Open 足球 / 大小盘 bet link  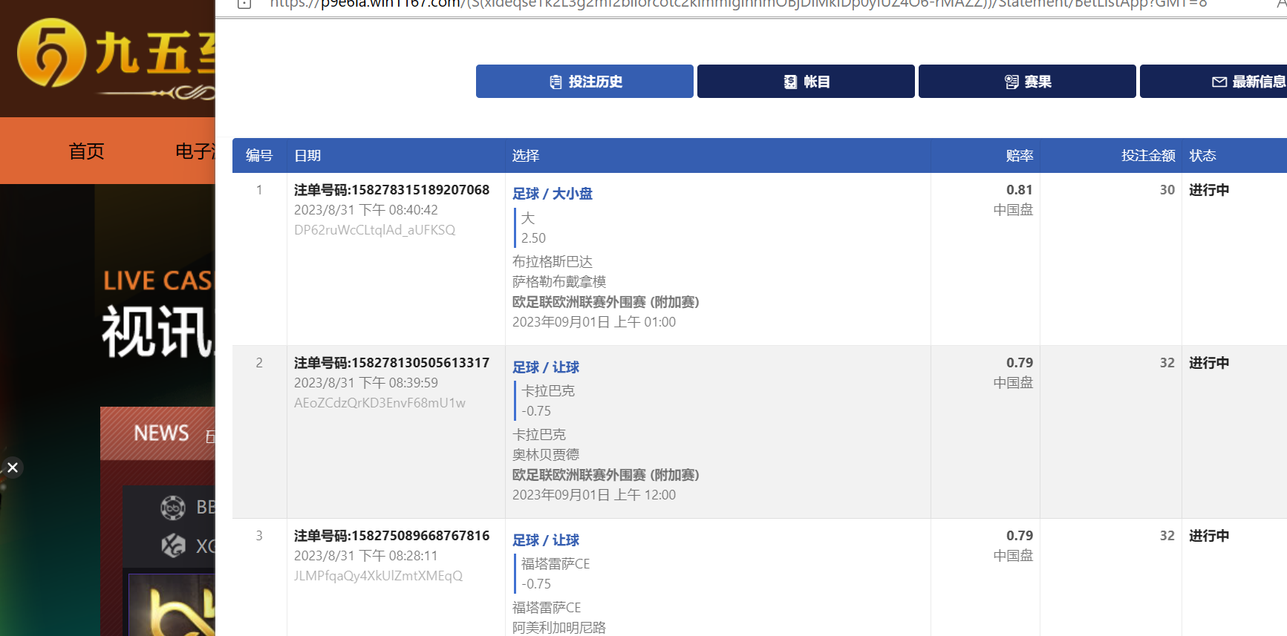pos(553,194)
